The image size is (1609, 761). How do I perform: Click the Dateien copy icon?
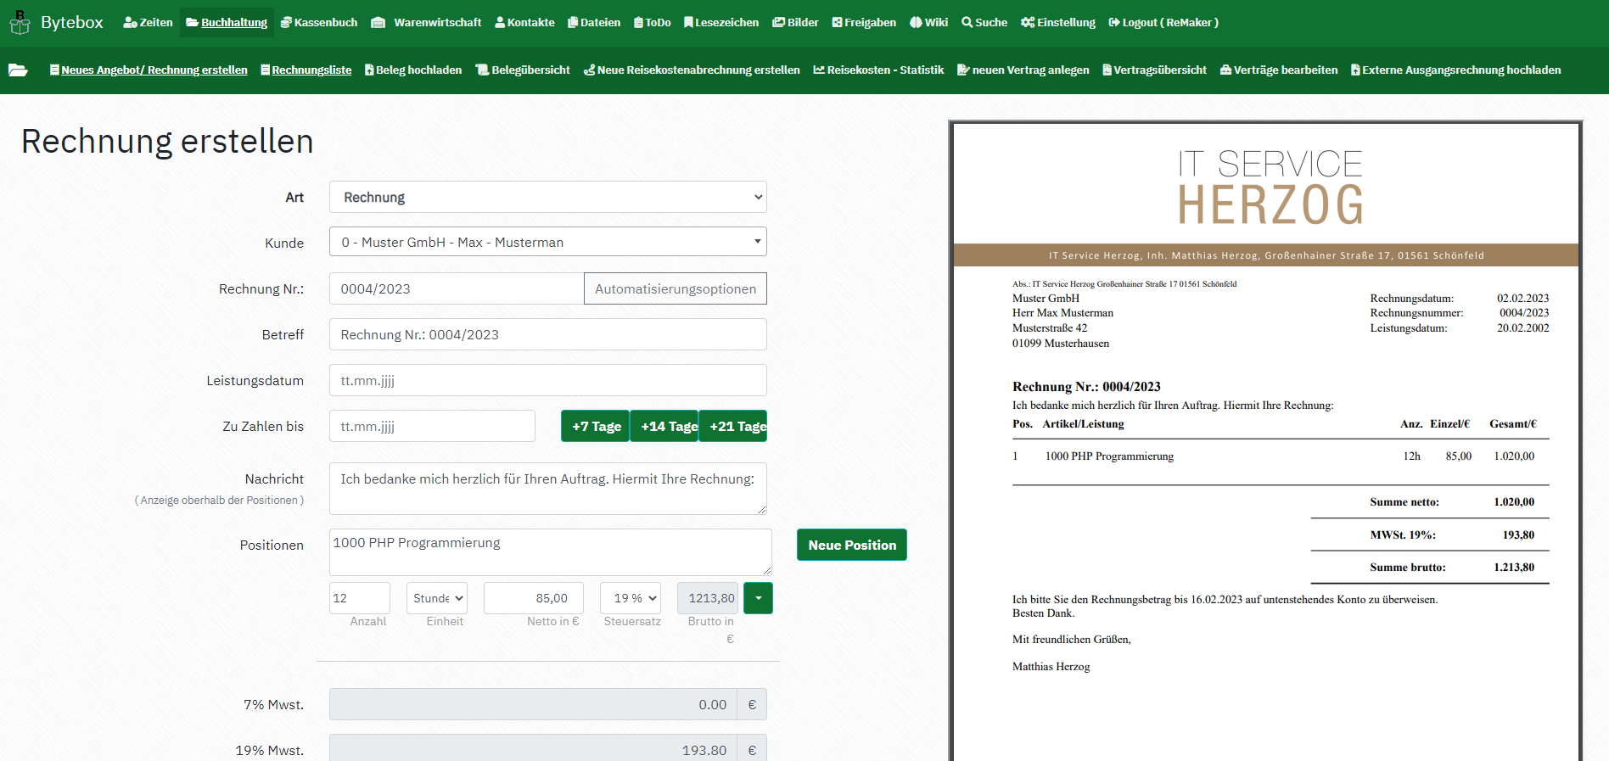coord(573,23)
